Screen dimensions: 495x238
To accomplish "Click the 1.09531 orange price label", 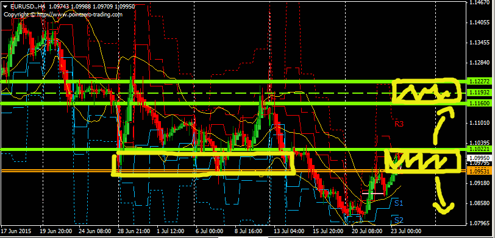I will click(480, 171).
